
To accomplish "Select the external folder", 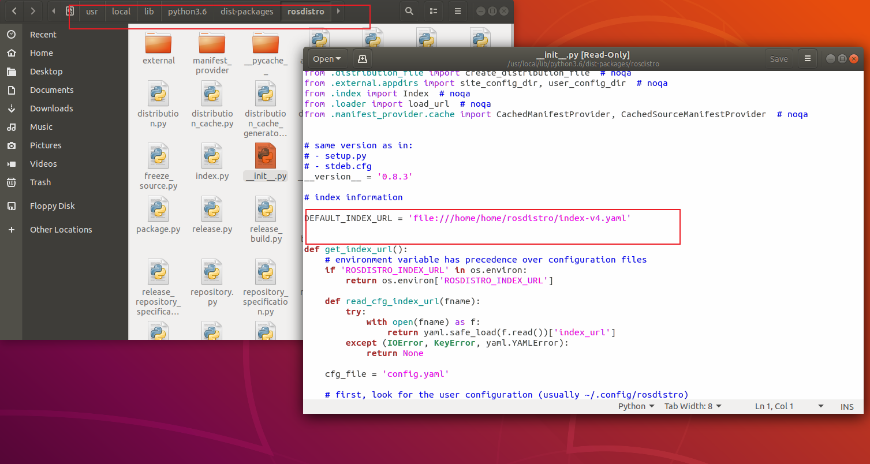I will (159, 48).
